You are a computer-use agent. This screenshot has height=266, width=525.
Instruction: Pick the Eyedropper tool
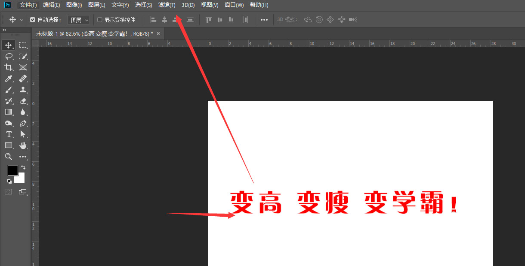point(9,79)
